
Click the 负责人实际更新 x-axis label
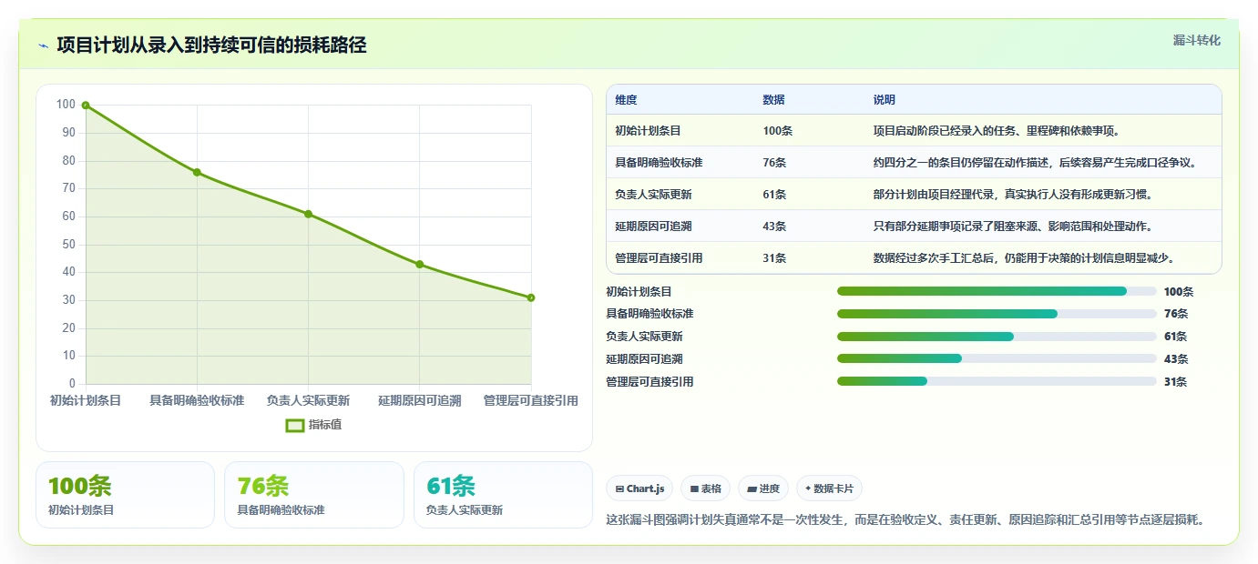pos(308,401)
